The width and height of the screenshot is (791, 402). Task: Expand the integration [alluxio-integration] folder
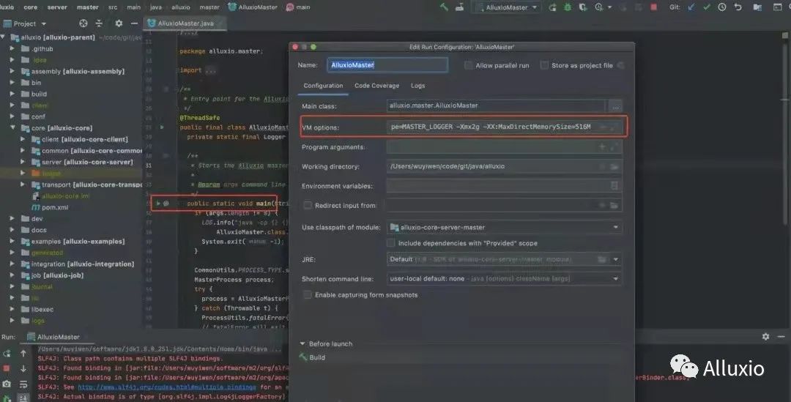coord(12,264)
